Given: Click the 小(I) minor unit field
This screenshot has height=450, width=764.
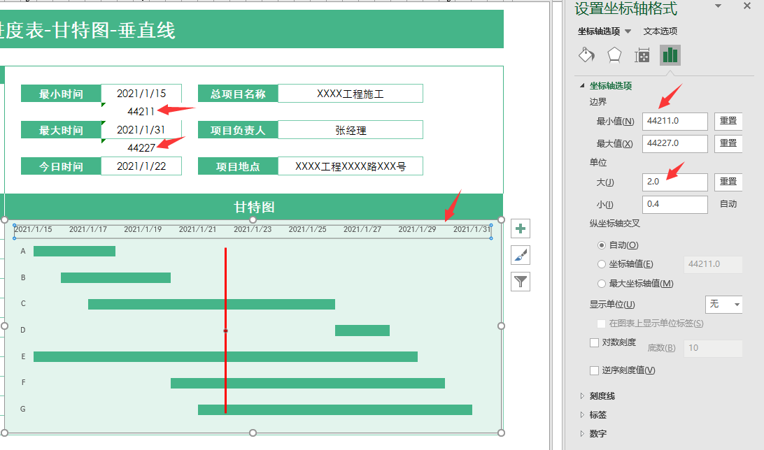Looking at the screenshot, I should pos(675,204).
